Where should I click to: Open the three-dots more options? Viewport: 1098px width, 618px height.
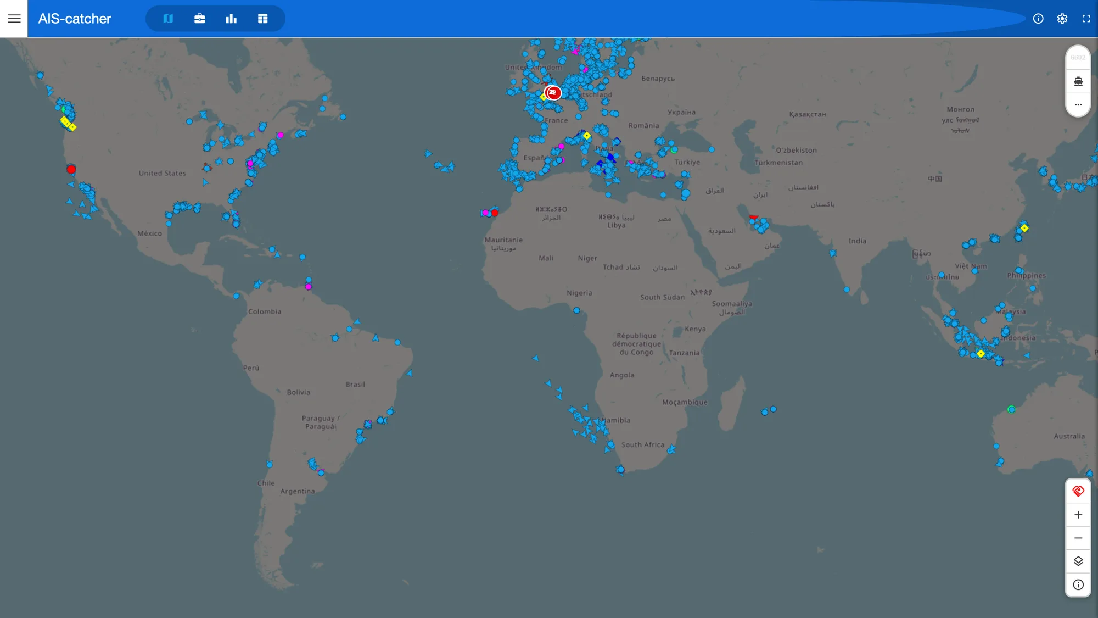point(1078,104)
